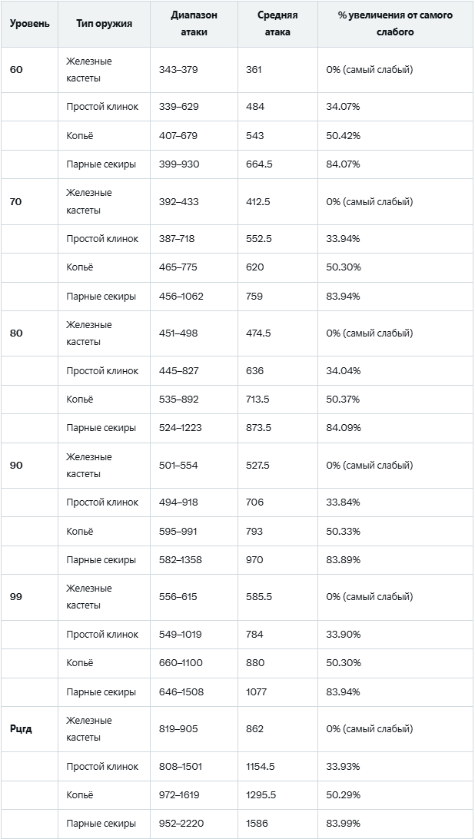Screen dimensions: 475x839
Task: Click the attack range cell 952–2220
Action: [181, 824]
